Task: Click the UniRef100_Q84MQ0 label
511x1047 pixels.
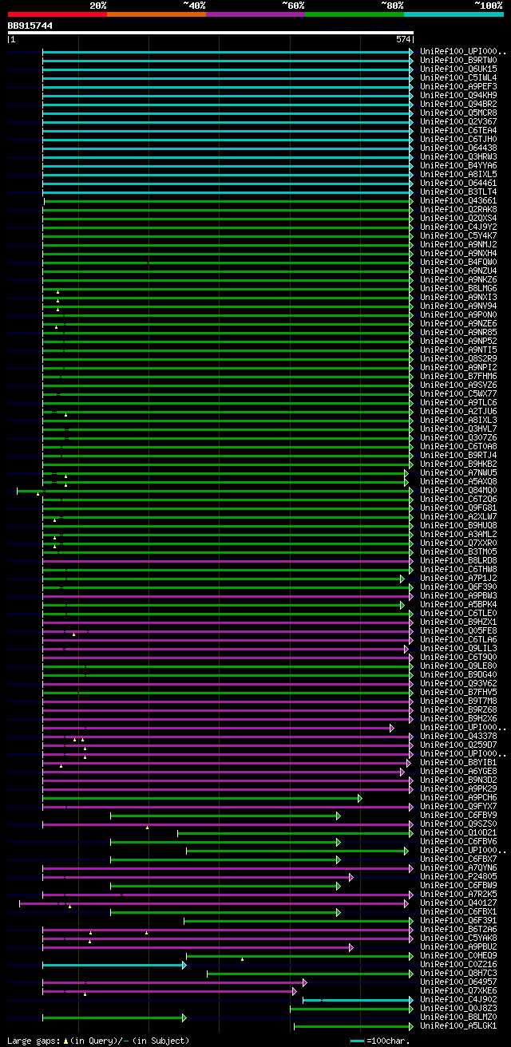Action: tap(458, 490)
